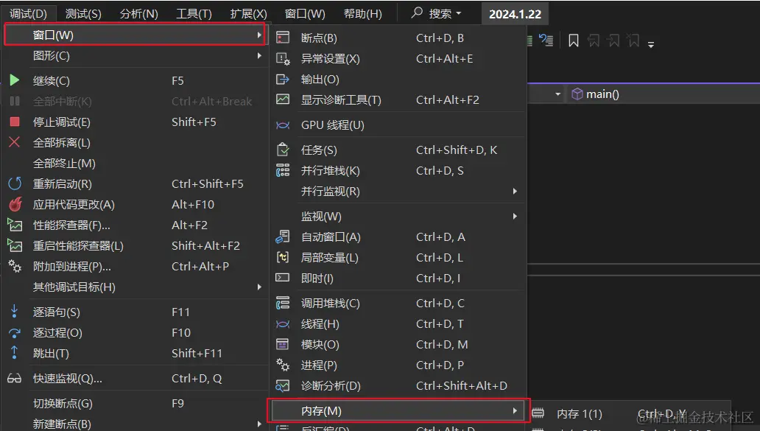Click the Tasks clipboard icon
760x431 pixels.
(x=283, y=150)
